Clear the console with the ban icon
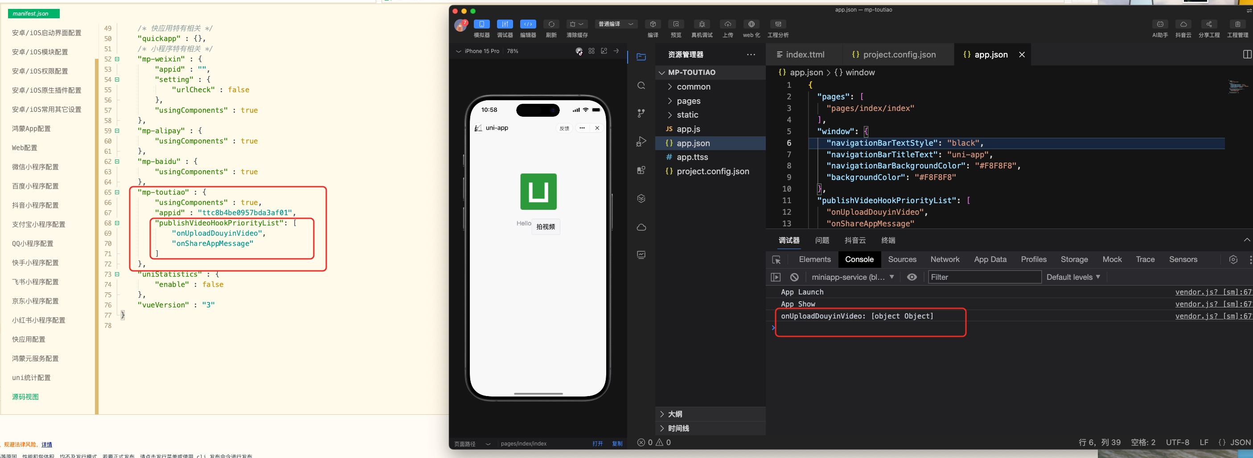This screenshot has width=1253, height=458. coord(794,277)
